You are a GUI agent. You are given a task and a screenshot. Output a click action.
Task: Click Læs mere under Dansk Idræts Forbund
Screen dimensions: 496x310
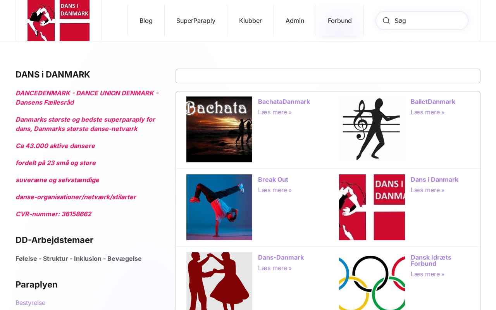coord(427,274)
